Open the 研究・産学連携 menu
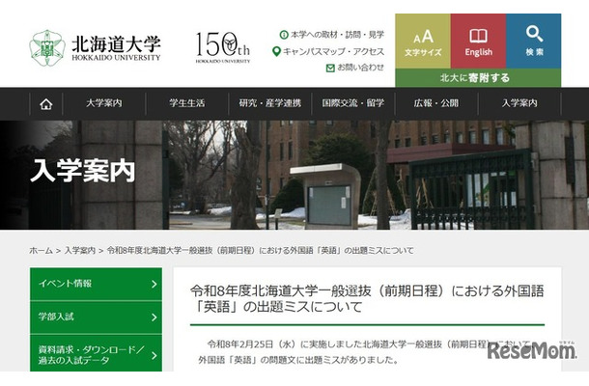The height and width of the screenshot is (386, 589). tap(270, 103)
